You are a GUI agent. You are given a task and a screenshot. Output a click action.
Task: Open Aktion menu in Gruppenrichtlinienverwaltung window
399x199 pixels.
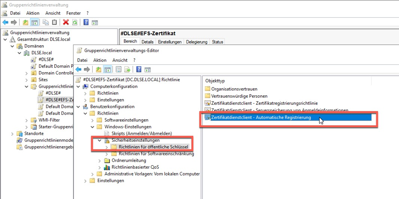(33, 13)
